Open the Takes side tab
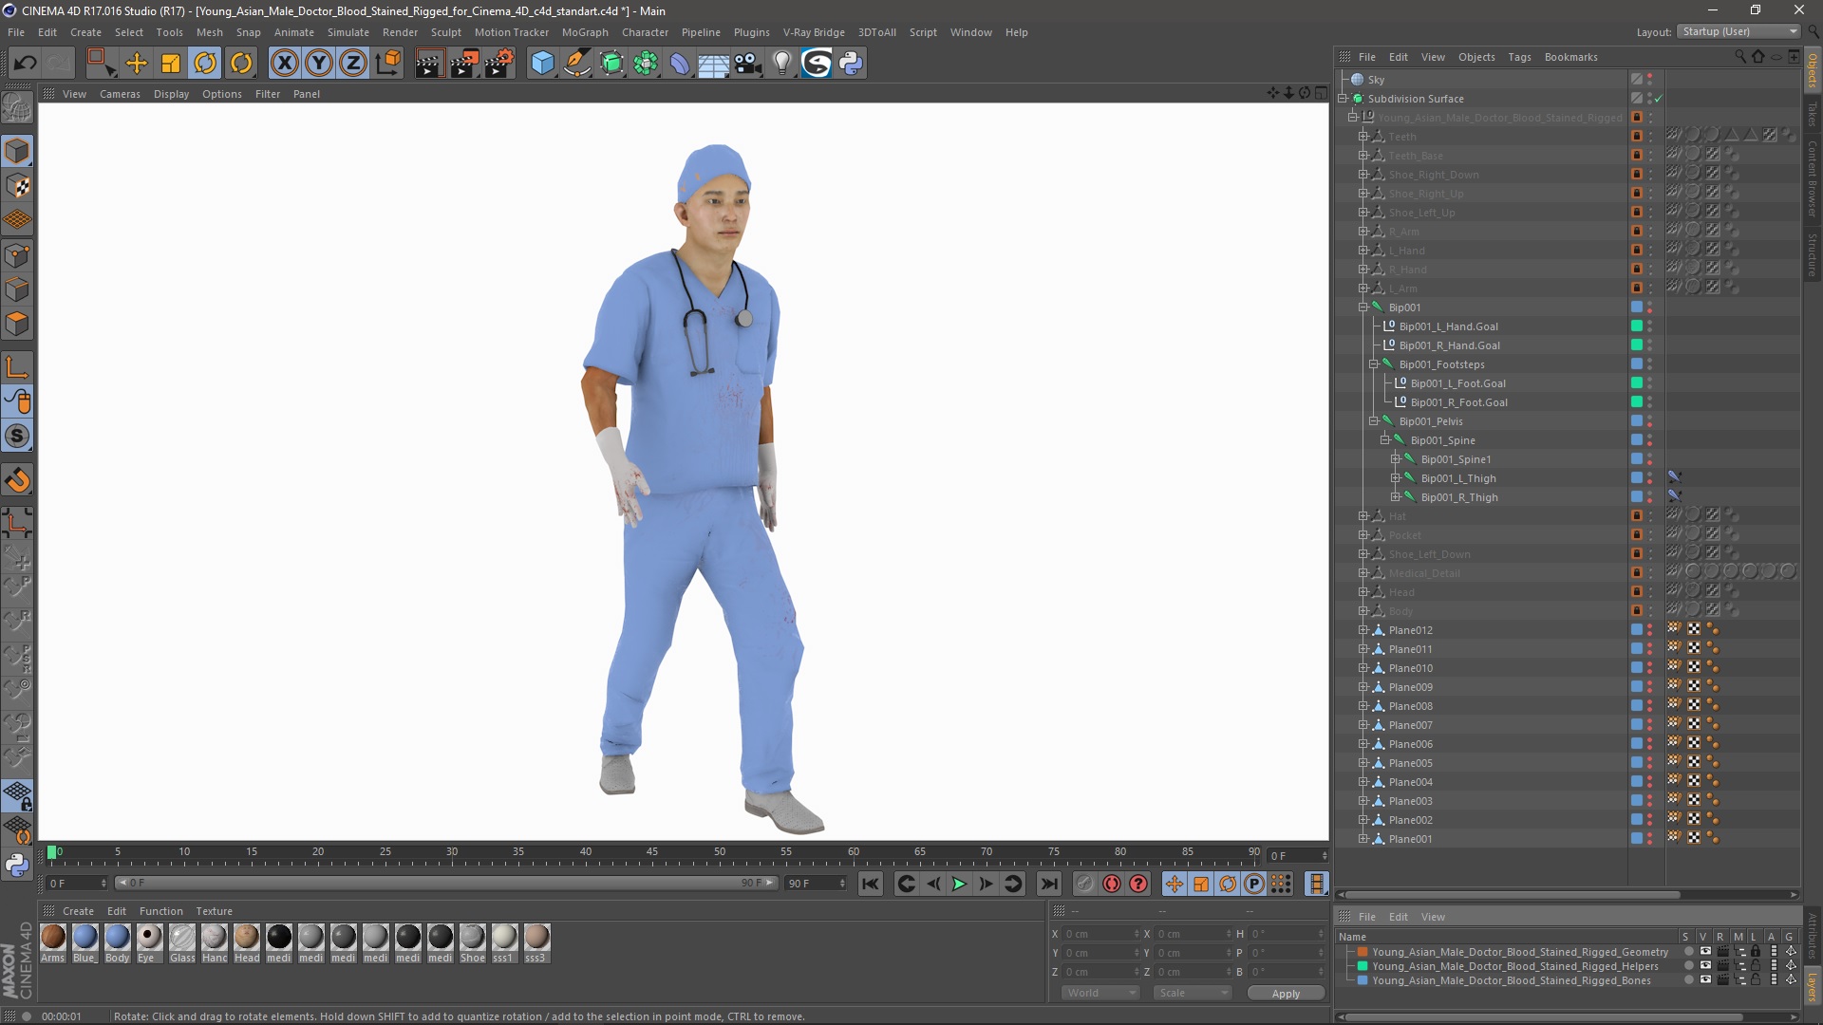The width and height of the screenshot is (1823, 1025). [x=1813, y=115]
